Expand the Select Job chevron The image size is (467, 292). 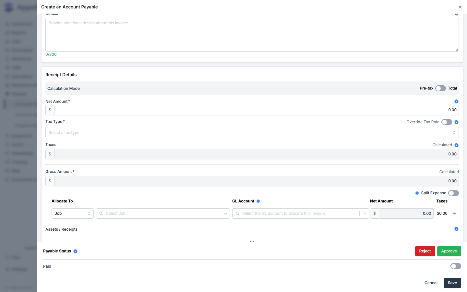[x=225, y=213]
